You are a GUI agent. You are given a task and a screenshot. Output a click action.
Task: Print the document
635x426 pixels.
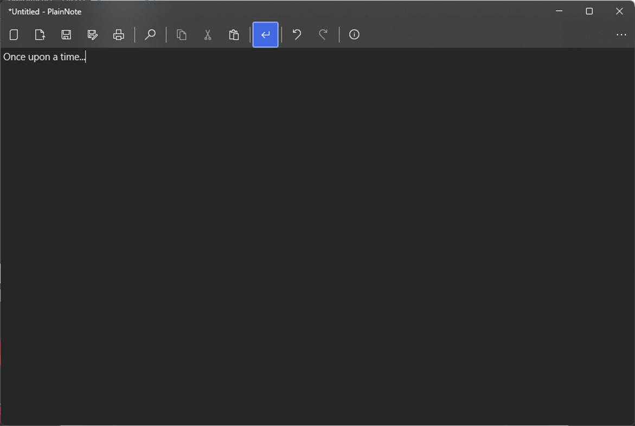pos(119,34)
